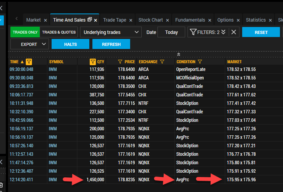Close the Options tab
The height and width of the screenshot is (192, 283).
tap(238, 20)
